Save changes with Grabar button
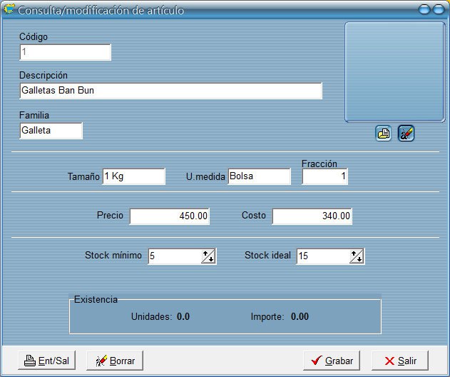450x377 pixels. click(x=332, y=361)
